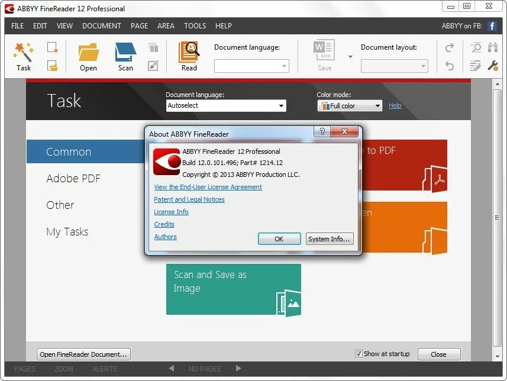Screen dimensions: 507x381
Task: Click the next page arrow in status bar
Action: pos(238,369)
